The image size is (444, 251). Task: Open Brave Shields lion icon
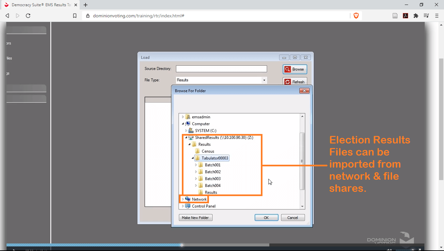pyautogui.click(x=356, y=16)
